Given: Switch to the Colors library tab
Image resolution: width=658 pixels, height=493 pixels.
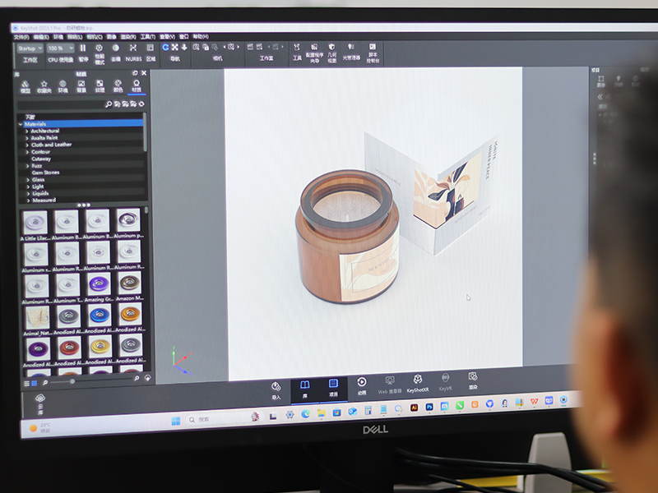Looking at the screenshot, I should [x=118, y=86].
